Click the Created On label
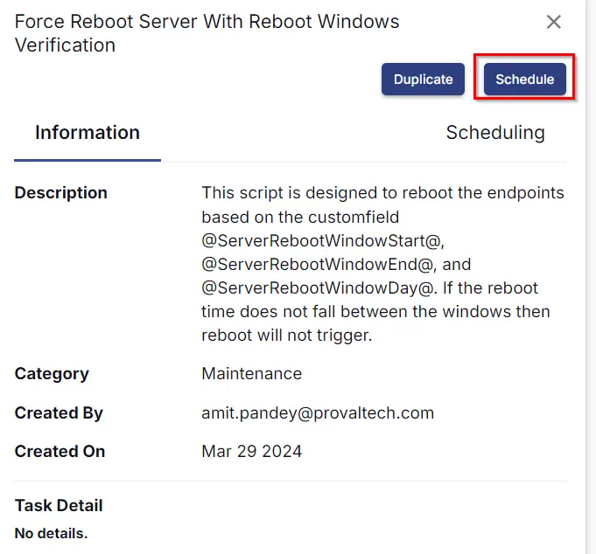596x554 pixels. 60,452
